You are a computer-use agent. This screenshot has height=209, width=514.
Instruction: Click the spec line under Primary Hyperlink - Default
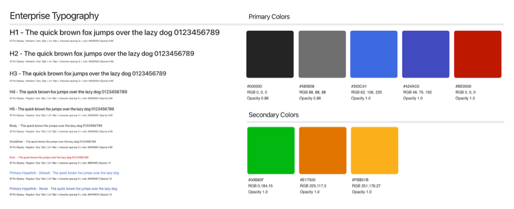61,179
